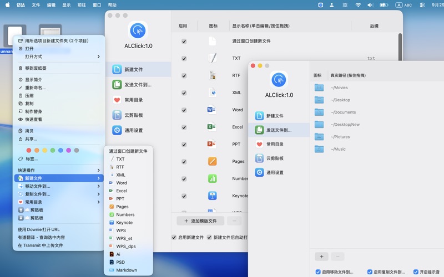This screenshot has width=444, height=277.
Task: Click the Word template icon in list
Action: click(x=211, y=110)
